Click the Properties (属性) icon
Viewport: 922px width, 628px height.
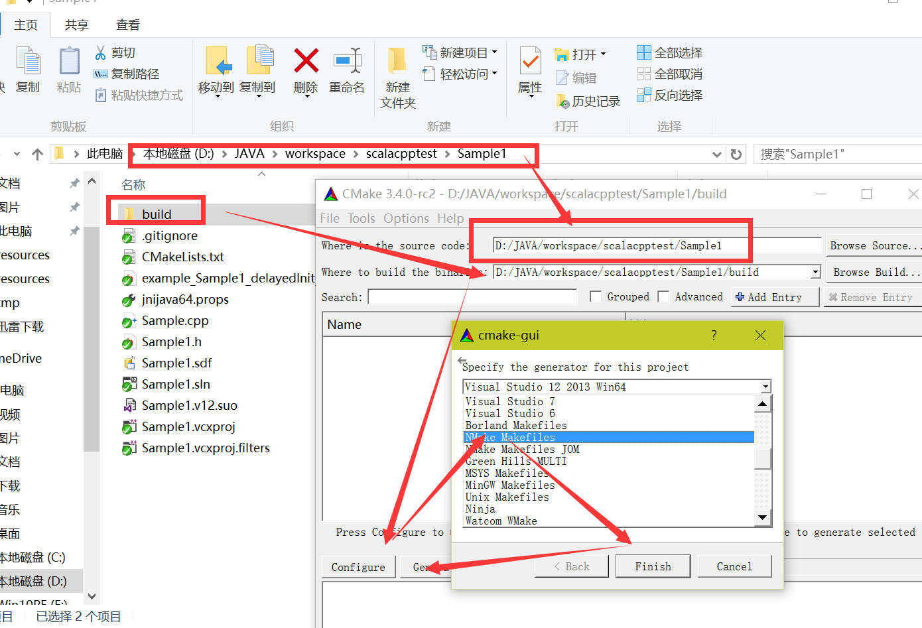coord(530,61)
